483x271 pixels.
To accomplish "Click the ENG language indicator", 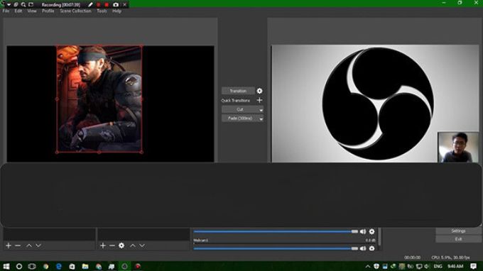I will point(438,266).
